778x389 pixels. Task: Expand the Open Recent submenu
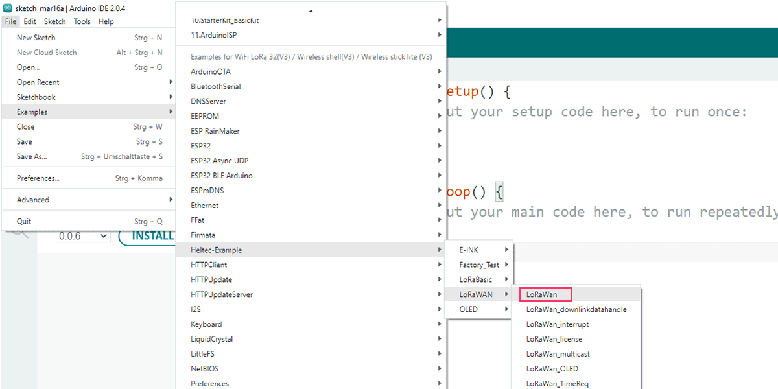tap(88, 82)
